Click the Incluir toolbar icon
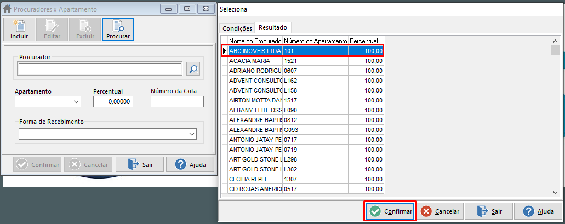The width and height of the screenshot is (565, 224). tap(19, 29)
